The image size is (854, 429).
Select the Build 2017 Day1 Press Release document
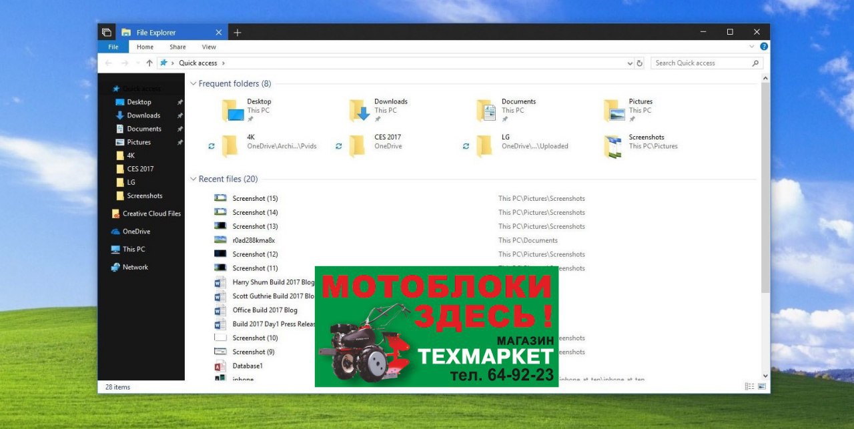click(263, 324)
